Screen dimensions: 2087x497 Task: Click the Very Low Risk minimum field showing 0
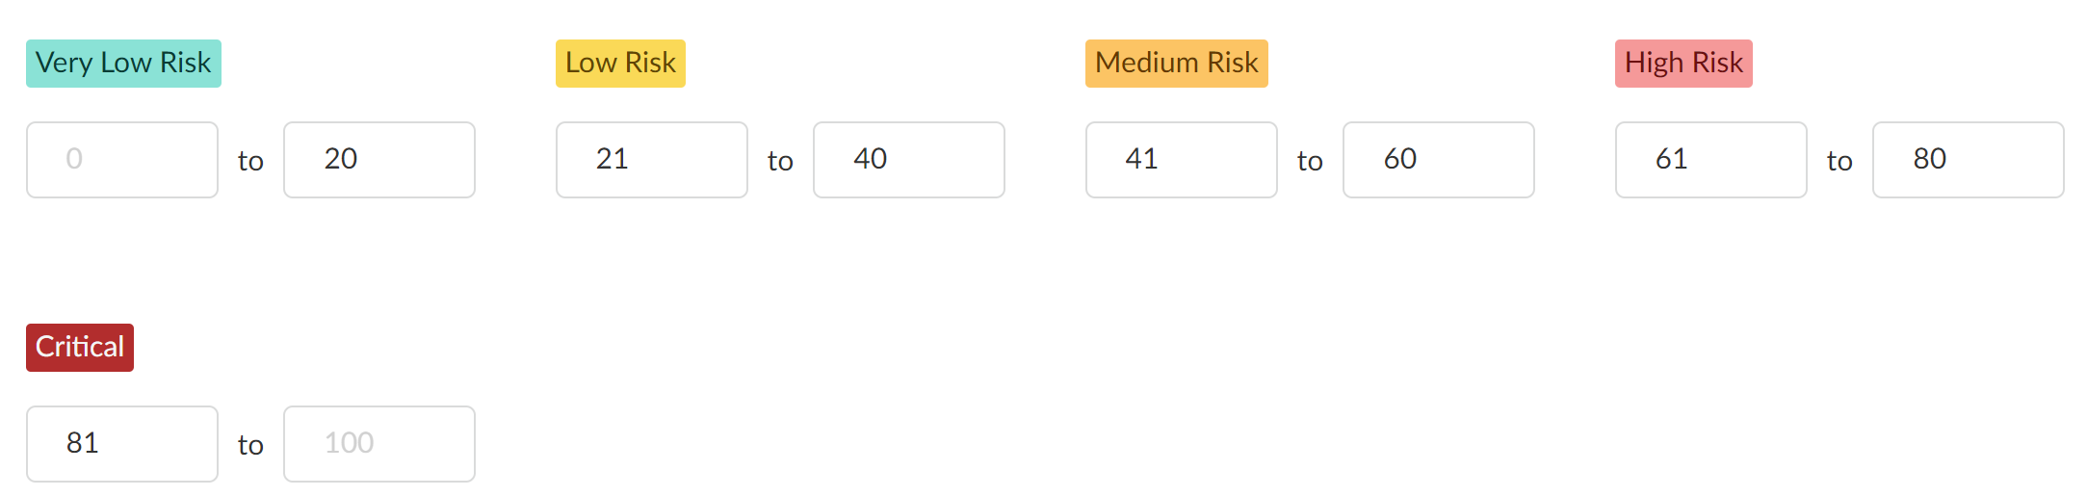(122, 160)
